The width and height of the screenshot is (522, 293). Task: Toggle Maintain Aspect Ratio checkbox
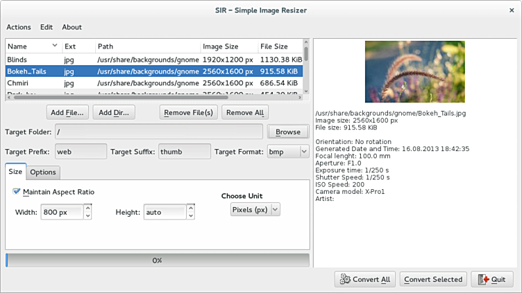17,192
